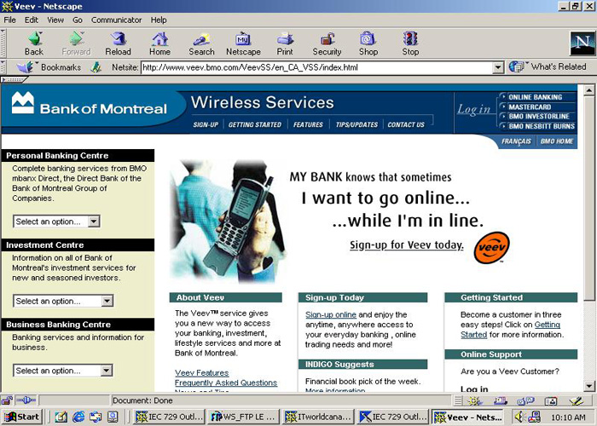Click the SIGN-UP navigation tab
The height and width of the screenshot is (426, 597).
click(206, 124)
